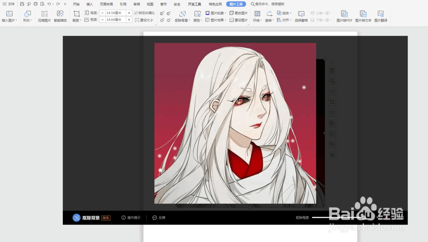The width and height of the screenshot is (428, 242).
Task: Open the 章节 tab
Action: click(x=163, y=4)
